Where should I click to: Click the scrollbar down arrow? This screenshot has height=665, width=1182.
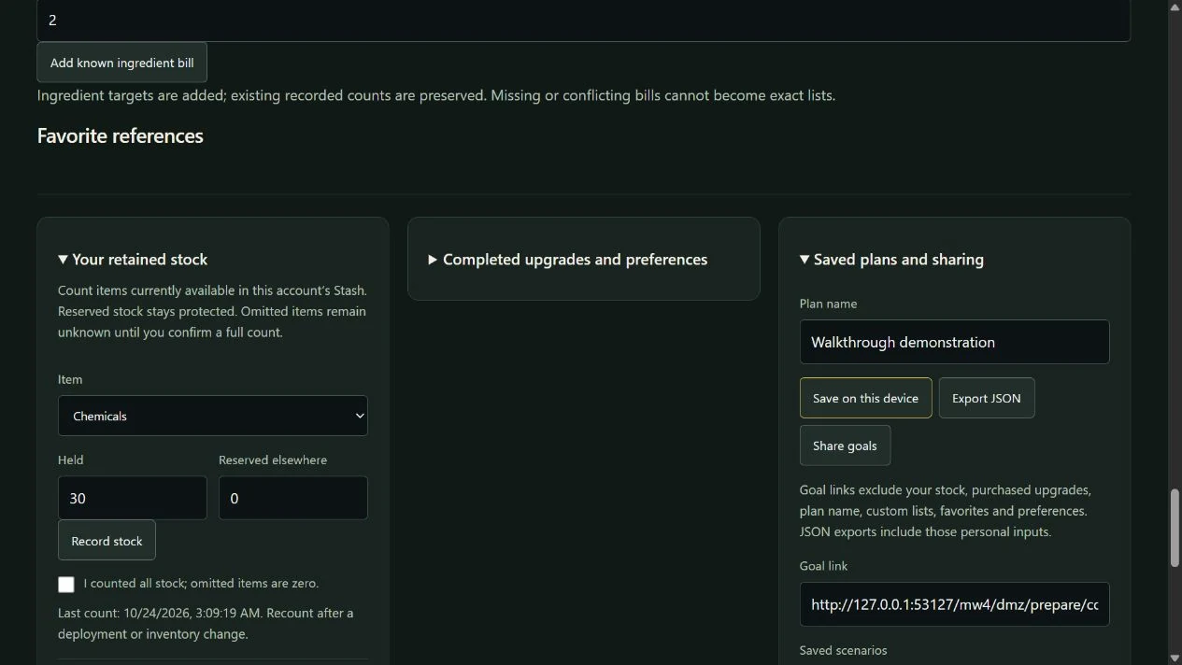pos(1175,658)
